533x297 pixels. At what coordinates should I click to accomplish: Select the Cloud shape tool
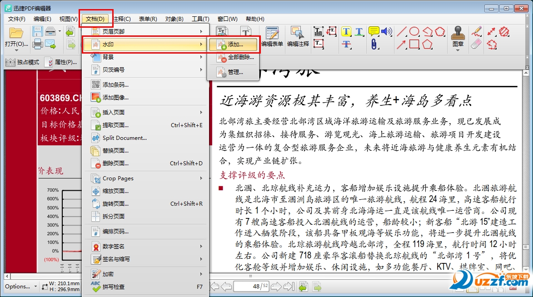click(x=440, y=32)
